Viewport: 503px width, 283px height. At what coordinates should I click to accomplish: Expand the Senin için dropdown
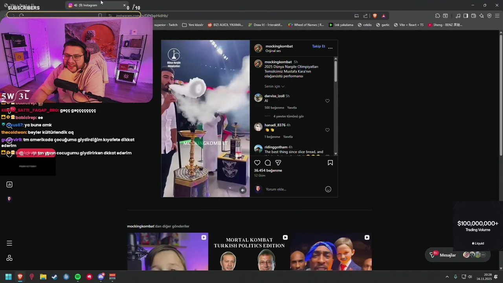274,86
